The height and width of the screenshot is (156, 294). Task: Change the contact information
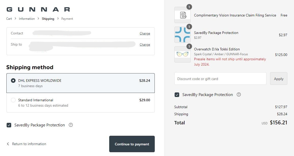click(x=145, y=33)
